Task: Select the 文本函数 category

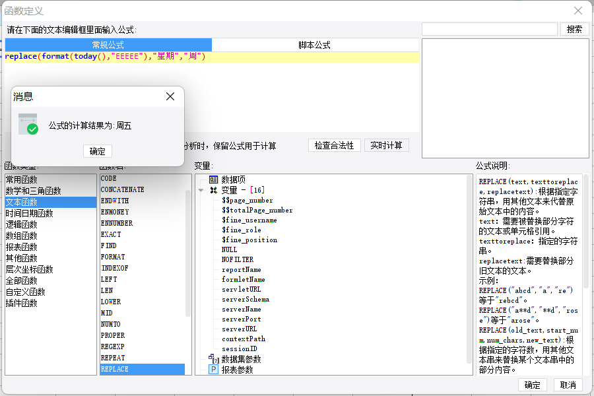Action: (x=51, y=202)
